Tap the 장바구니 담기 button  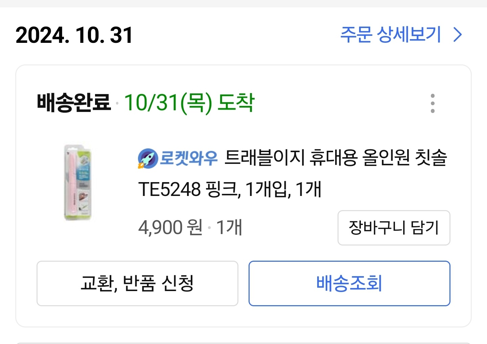[394, 228]
